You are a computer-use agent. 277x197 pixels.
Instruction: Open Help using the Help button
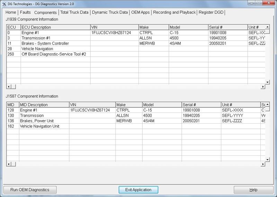point(253,190)
